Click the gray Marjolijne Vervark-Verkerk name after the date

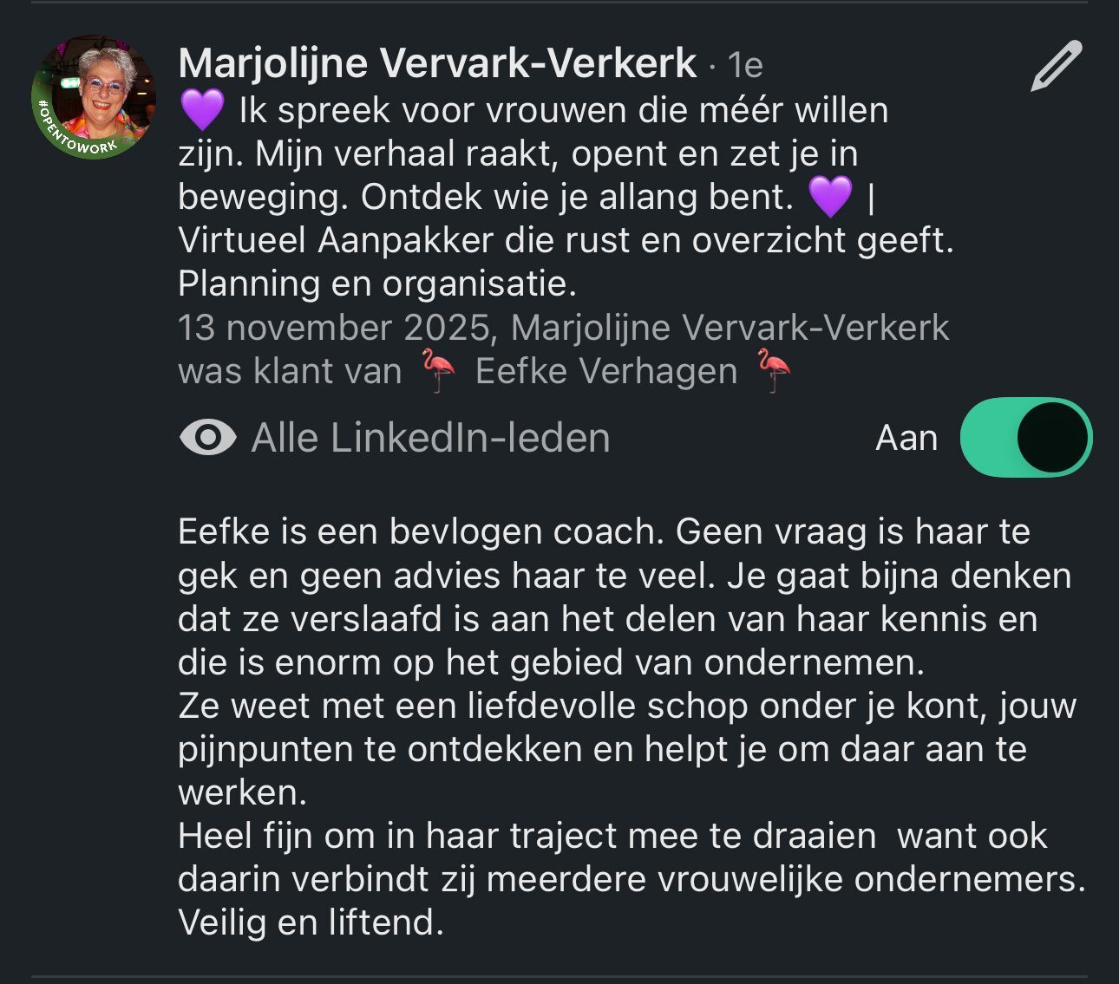click(x=730, y=328)
